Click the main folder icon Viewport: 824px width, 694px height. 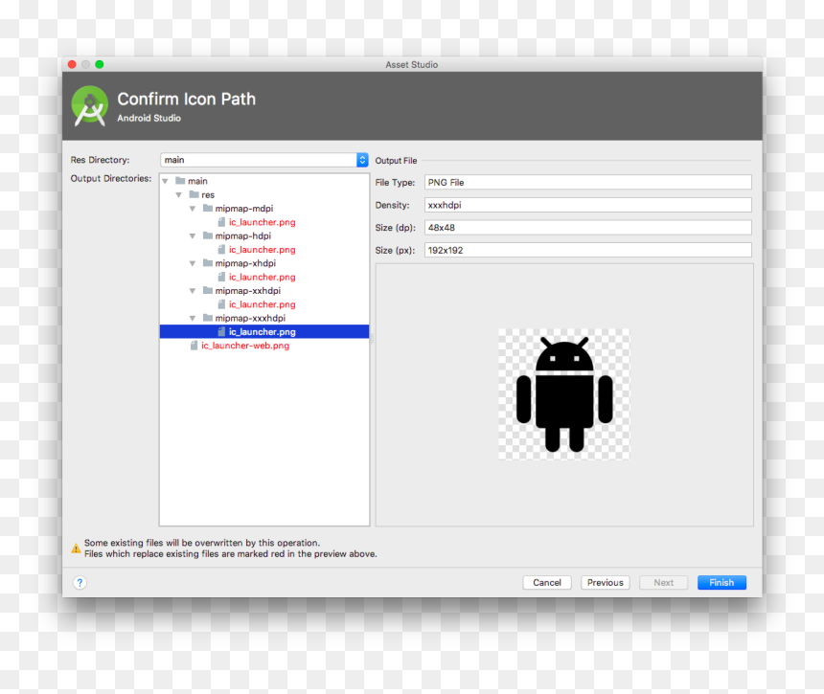(x=180, y=181)
